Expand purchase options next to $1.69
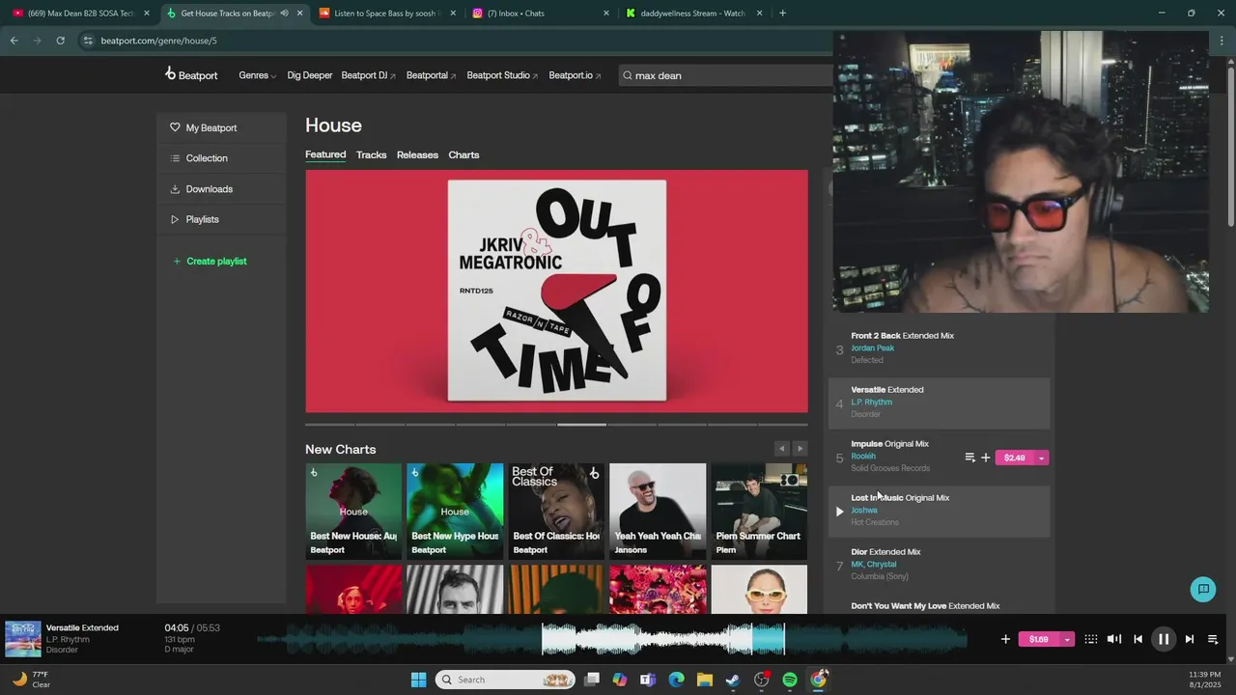 click(1067, 639)
